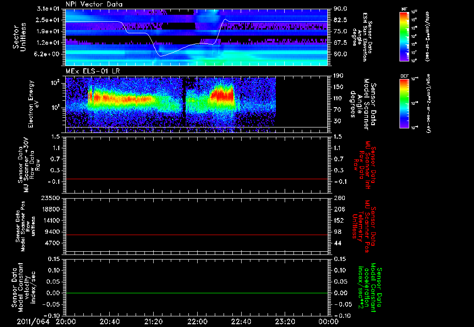Click the 00:00 time axis label

[329, 321]
